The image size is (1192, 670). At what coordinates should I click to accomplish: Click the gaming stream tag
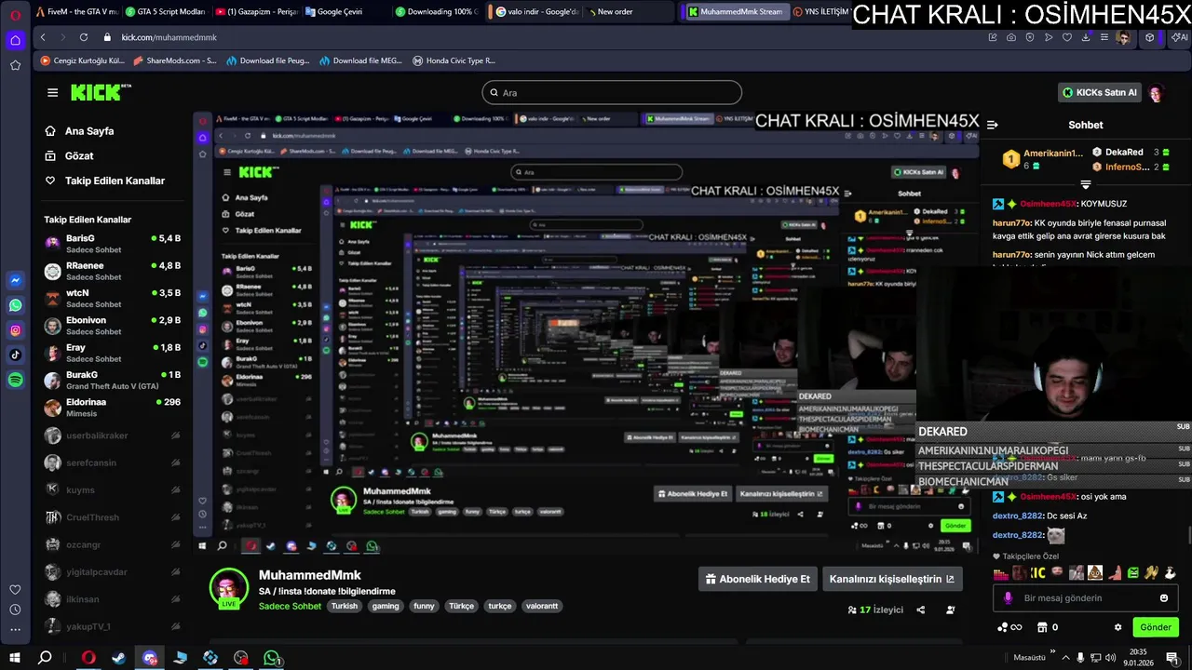[386, 606]
